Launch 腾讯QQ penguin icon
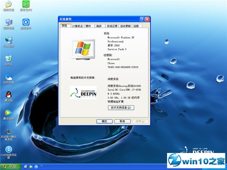This screenshot has height=170, width=227. click(9, 97)
